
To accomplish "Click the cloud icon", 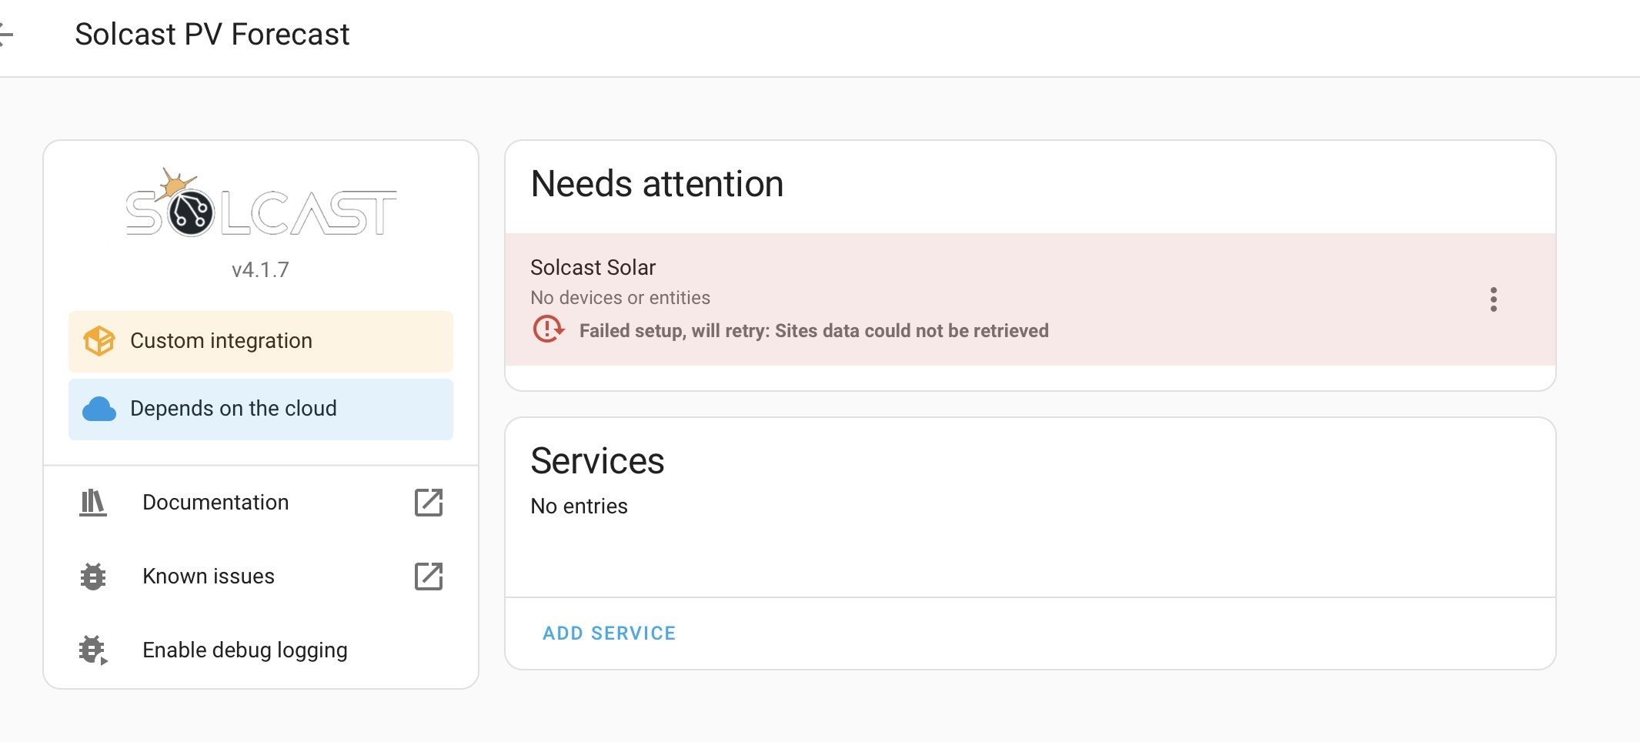I will (99, 409).
